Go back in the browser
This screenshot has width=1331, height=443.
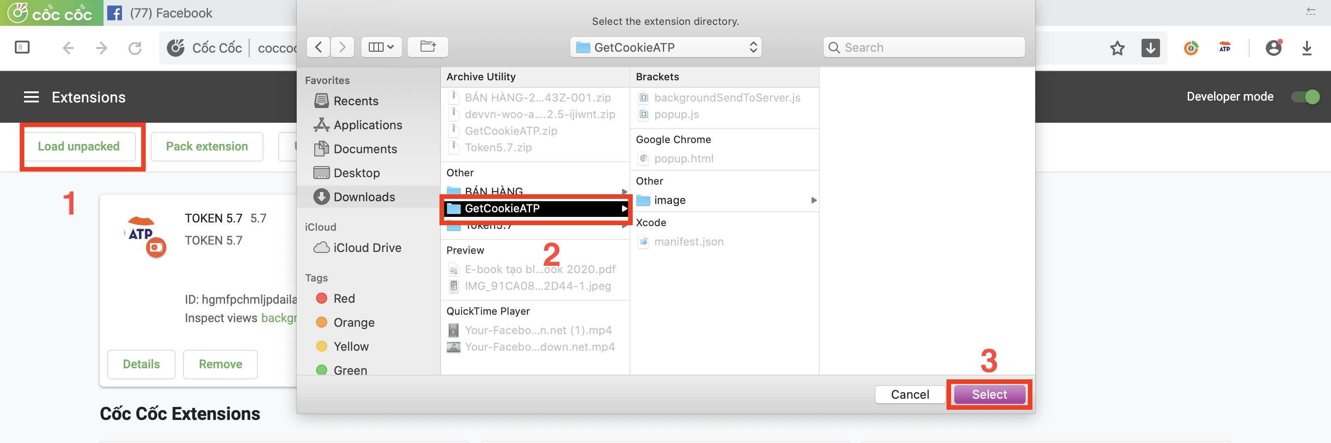[x=68, y=48]
